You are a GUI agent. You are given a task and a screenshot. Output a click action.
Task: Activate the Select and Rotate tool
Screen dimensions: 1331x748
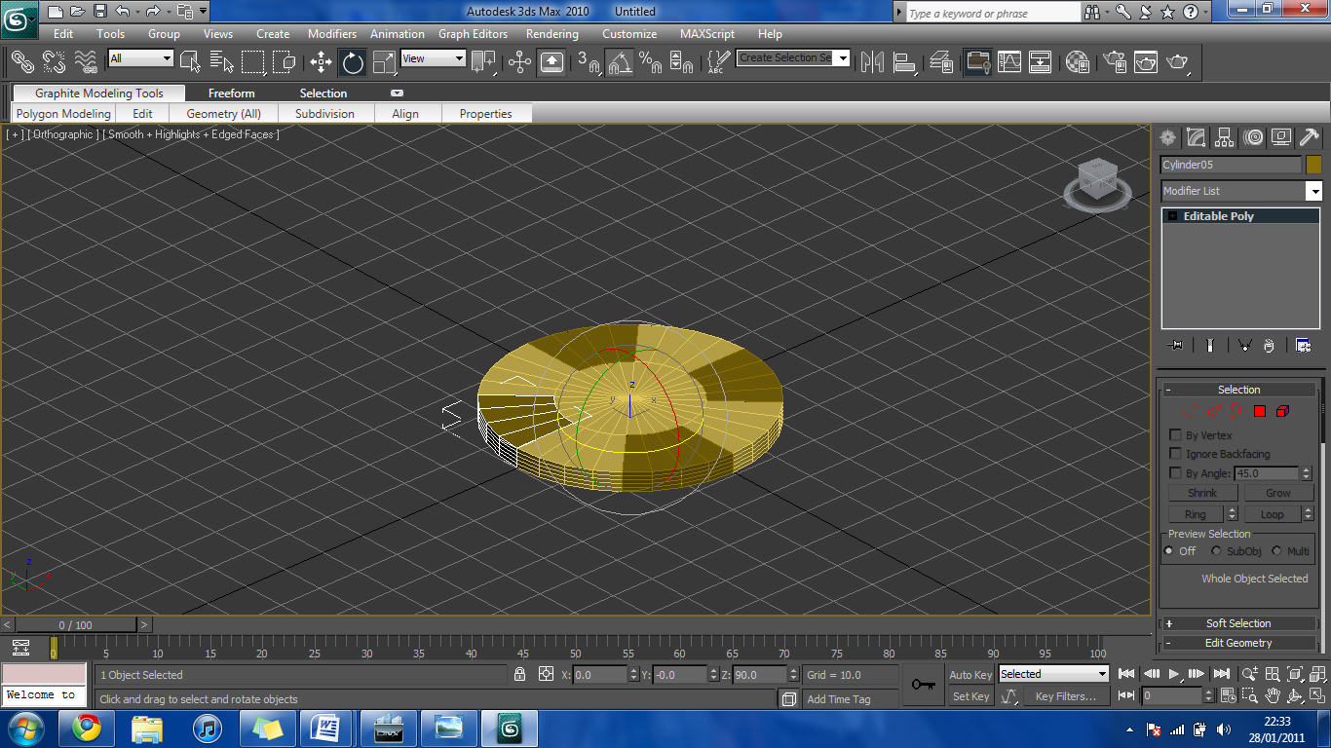(x=351, y=61)
